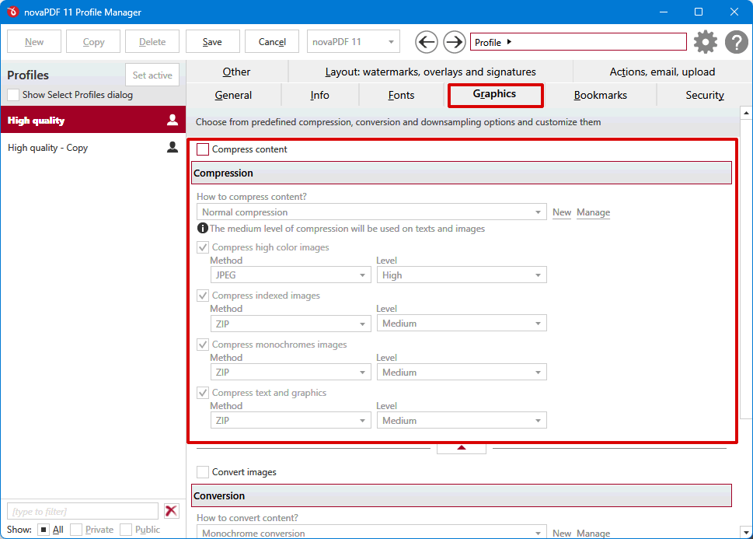753x539 pixels.
Task: Open text and graphics ZIP method dropdown
Action: click(x=291, y=421)
